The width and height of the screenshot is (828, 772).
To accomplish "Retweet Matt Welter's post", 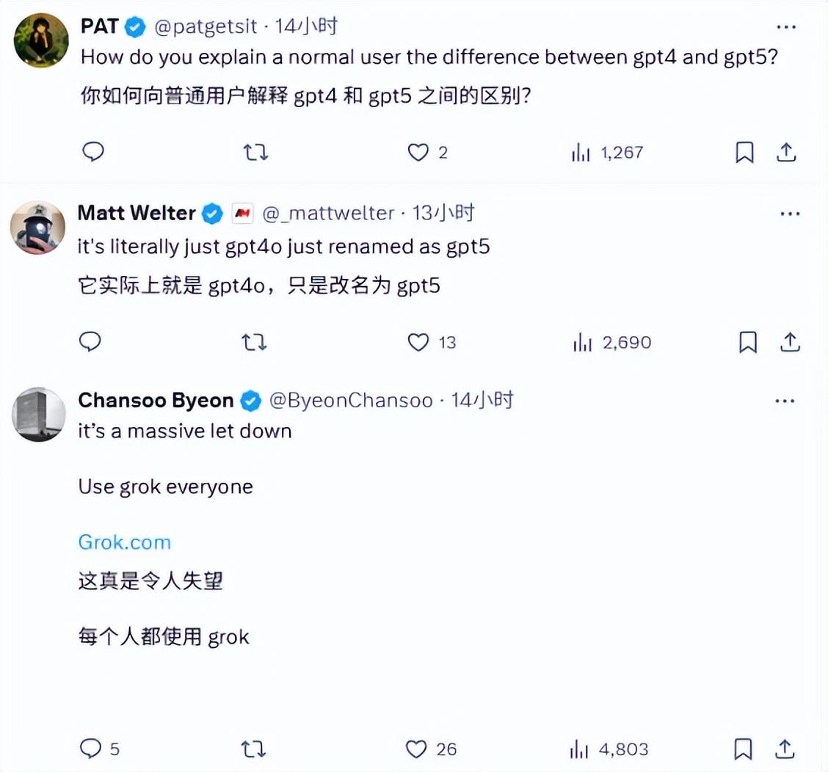I will (255, 342).
